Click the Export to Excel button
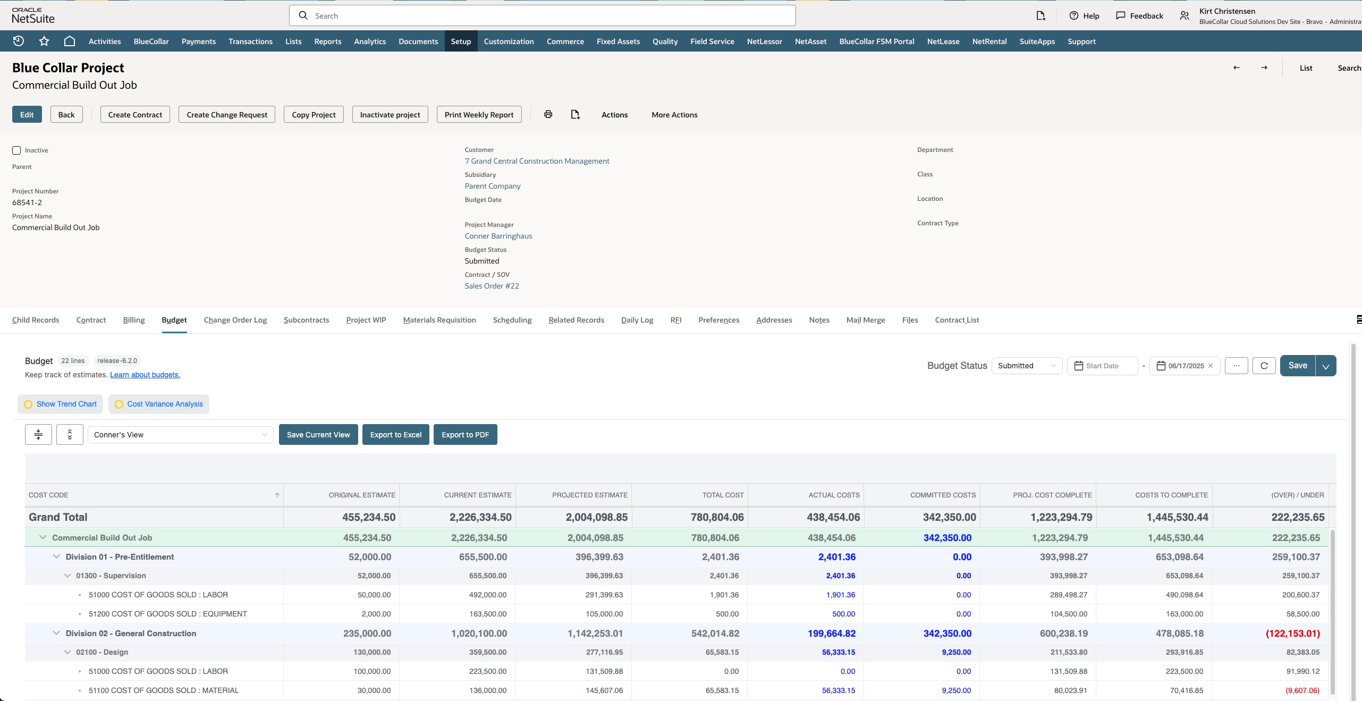 click(x=395, y=435)
